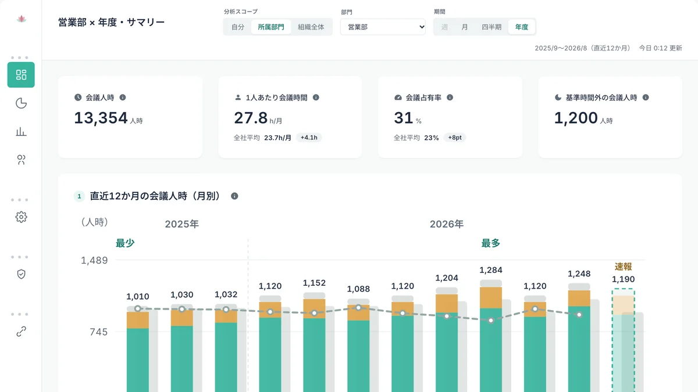Open settings via the gear icon

pos(21,217)
